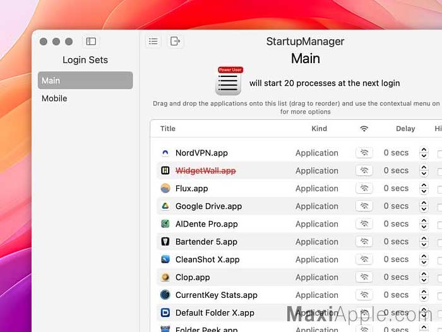Select the AlDente Pro.app title
Image resolution: width=442 pixels, height=332 pixels.
[206, 224]
